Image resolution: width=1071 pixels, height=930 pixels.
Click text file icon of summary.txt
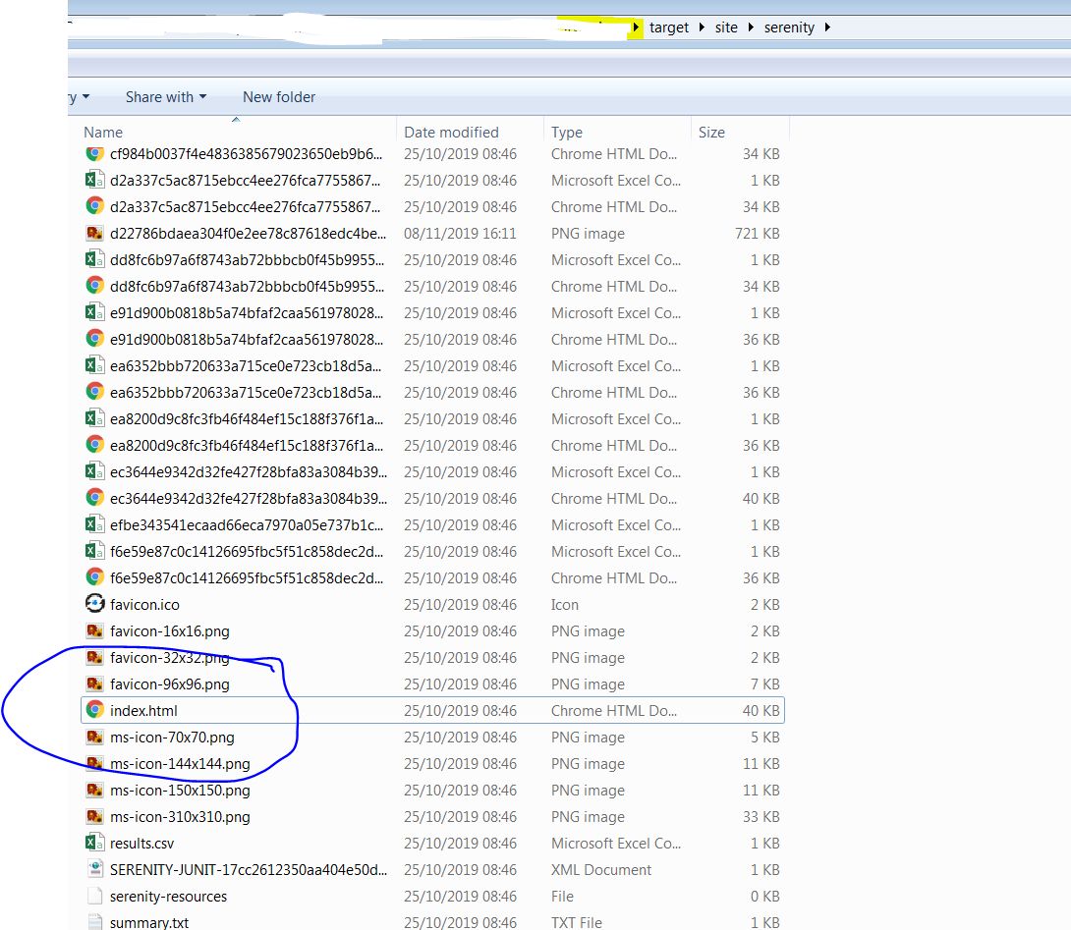pos(95,922)
